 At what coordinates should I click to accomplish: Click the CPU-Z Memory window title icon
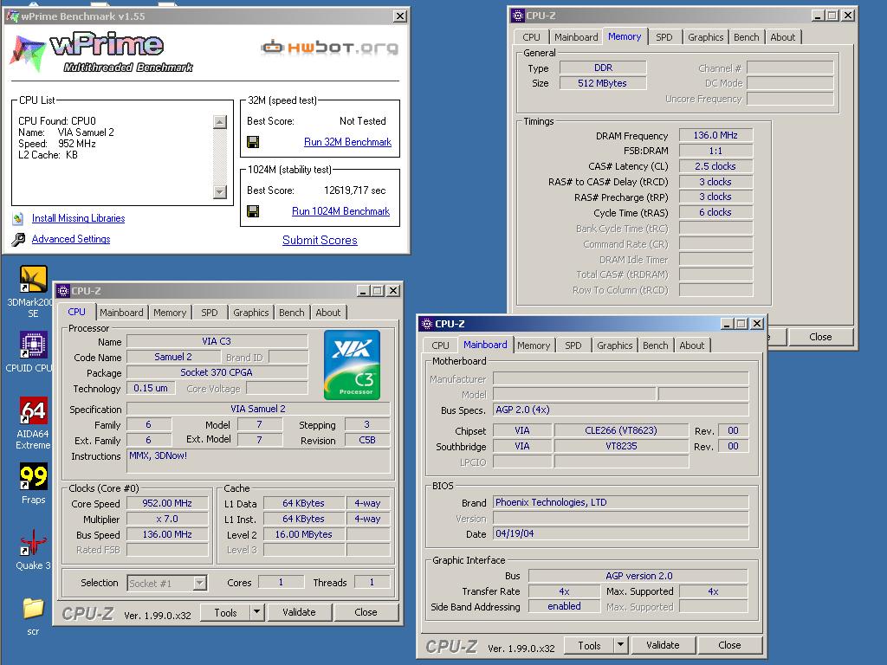tap(518, 16)
